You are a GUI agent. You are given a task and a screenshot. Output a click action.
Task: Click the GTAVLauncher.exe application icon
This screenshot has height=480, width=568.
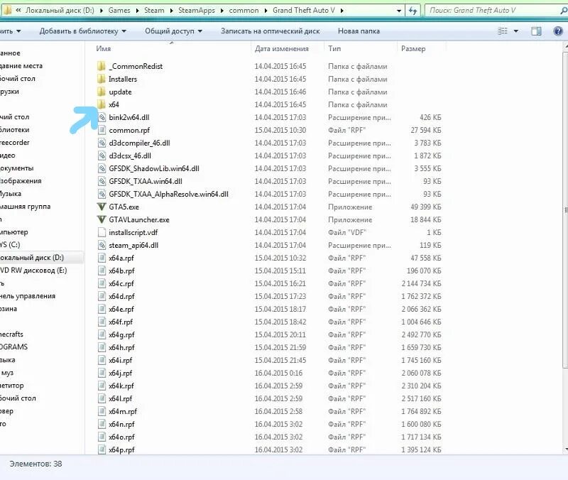point(102,219)
